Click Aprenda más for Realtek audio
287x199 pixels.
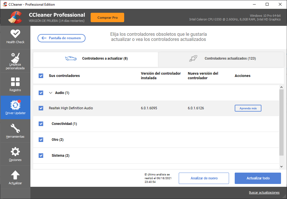coord(248,108)
